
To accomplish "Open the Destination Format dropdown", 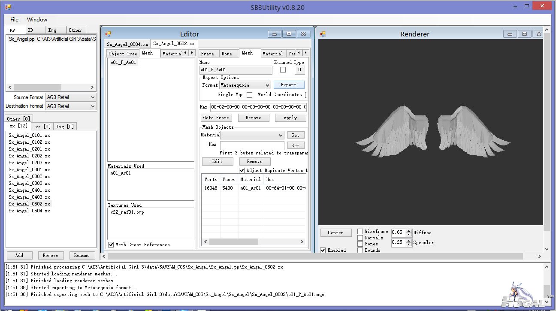I will tap(71, 106).
